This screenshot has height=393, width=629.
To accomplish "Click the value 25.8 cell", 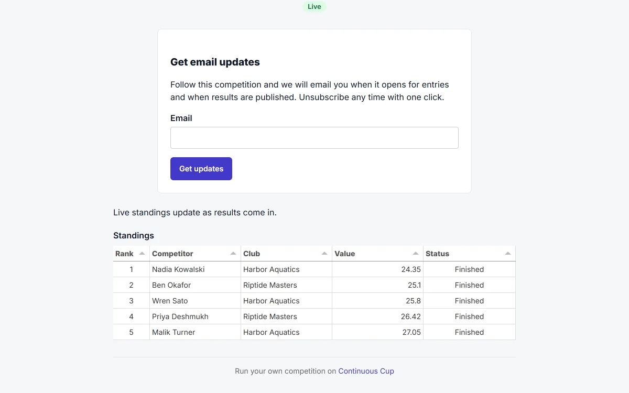I will tap(378, 301).
